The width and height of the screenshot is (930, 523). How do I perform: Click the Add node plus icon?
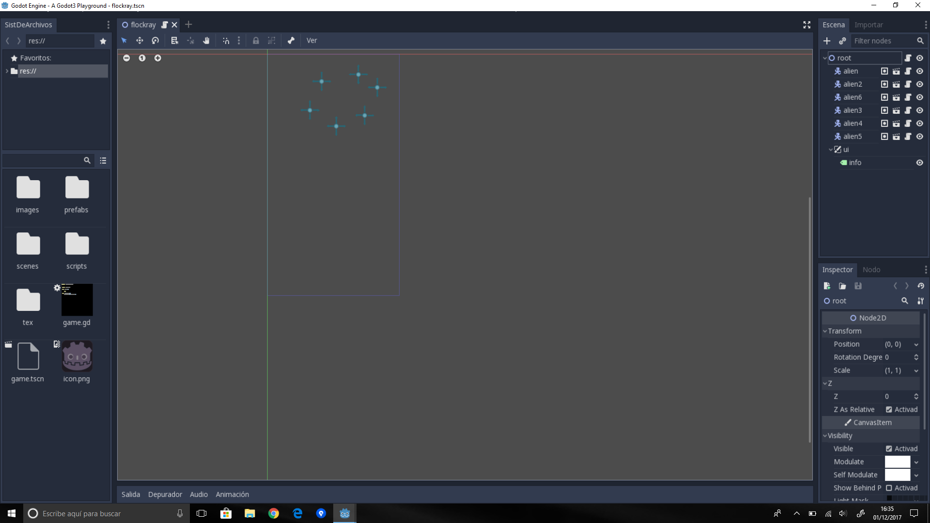pos(827,41)
